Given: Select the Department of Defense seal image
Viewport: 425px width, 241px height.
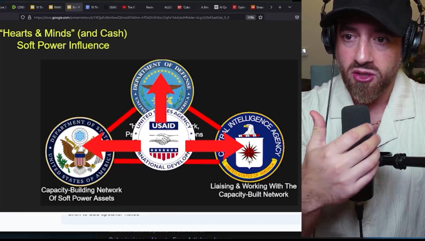Looking at the screenshot, I should click(162, 87).
